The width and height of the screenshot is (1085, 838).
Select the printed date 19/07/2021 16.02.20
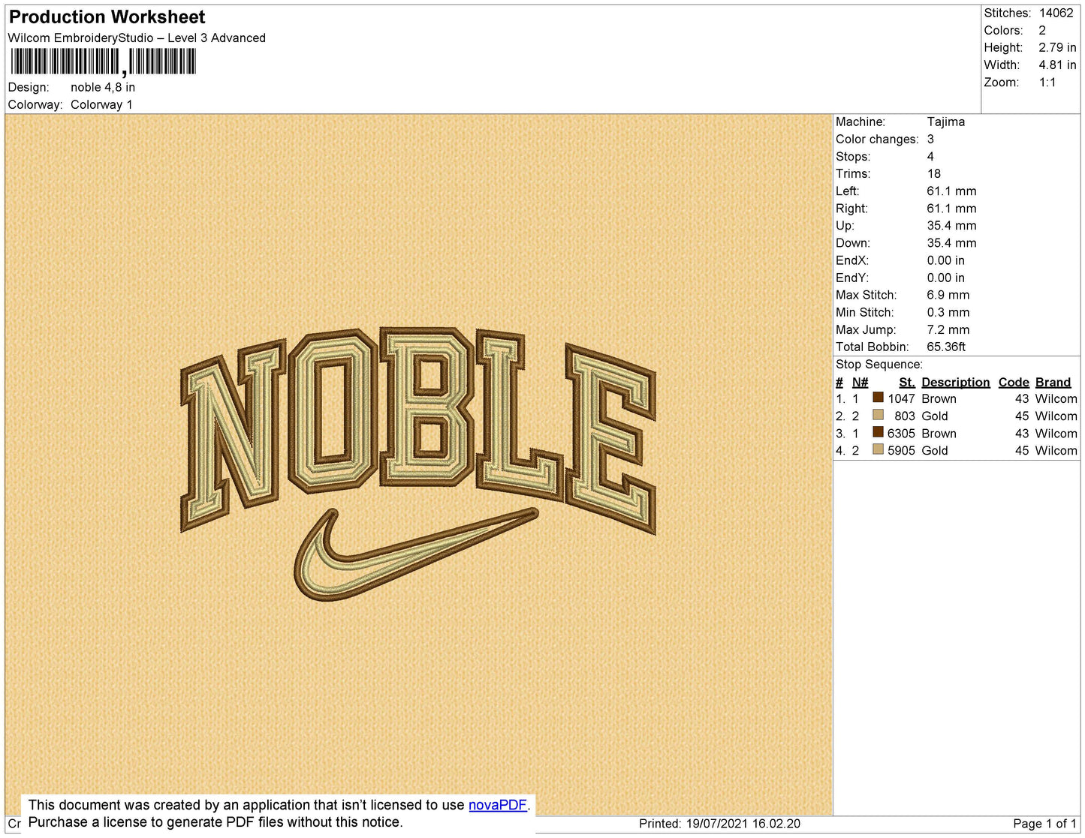pyautogui.click(x=743, y=823)
